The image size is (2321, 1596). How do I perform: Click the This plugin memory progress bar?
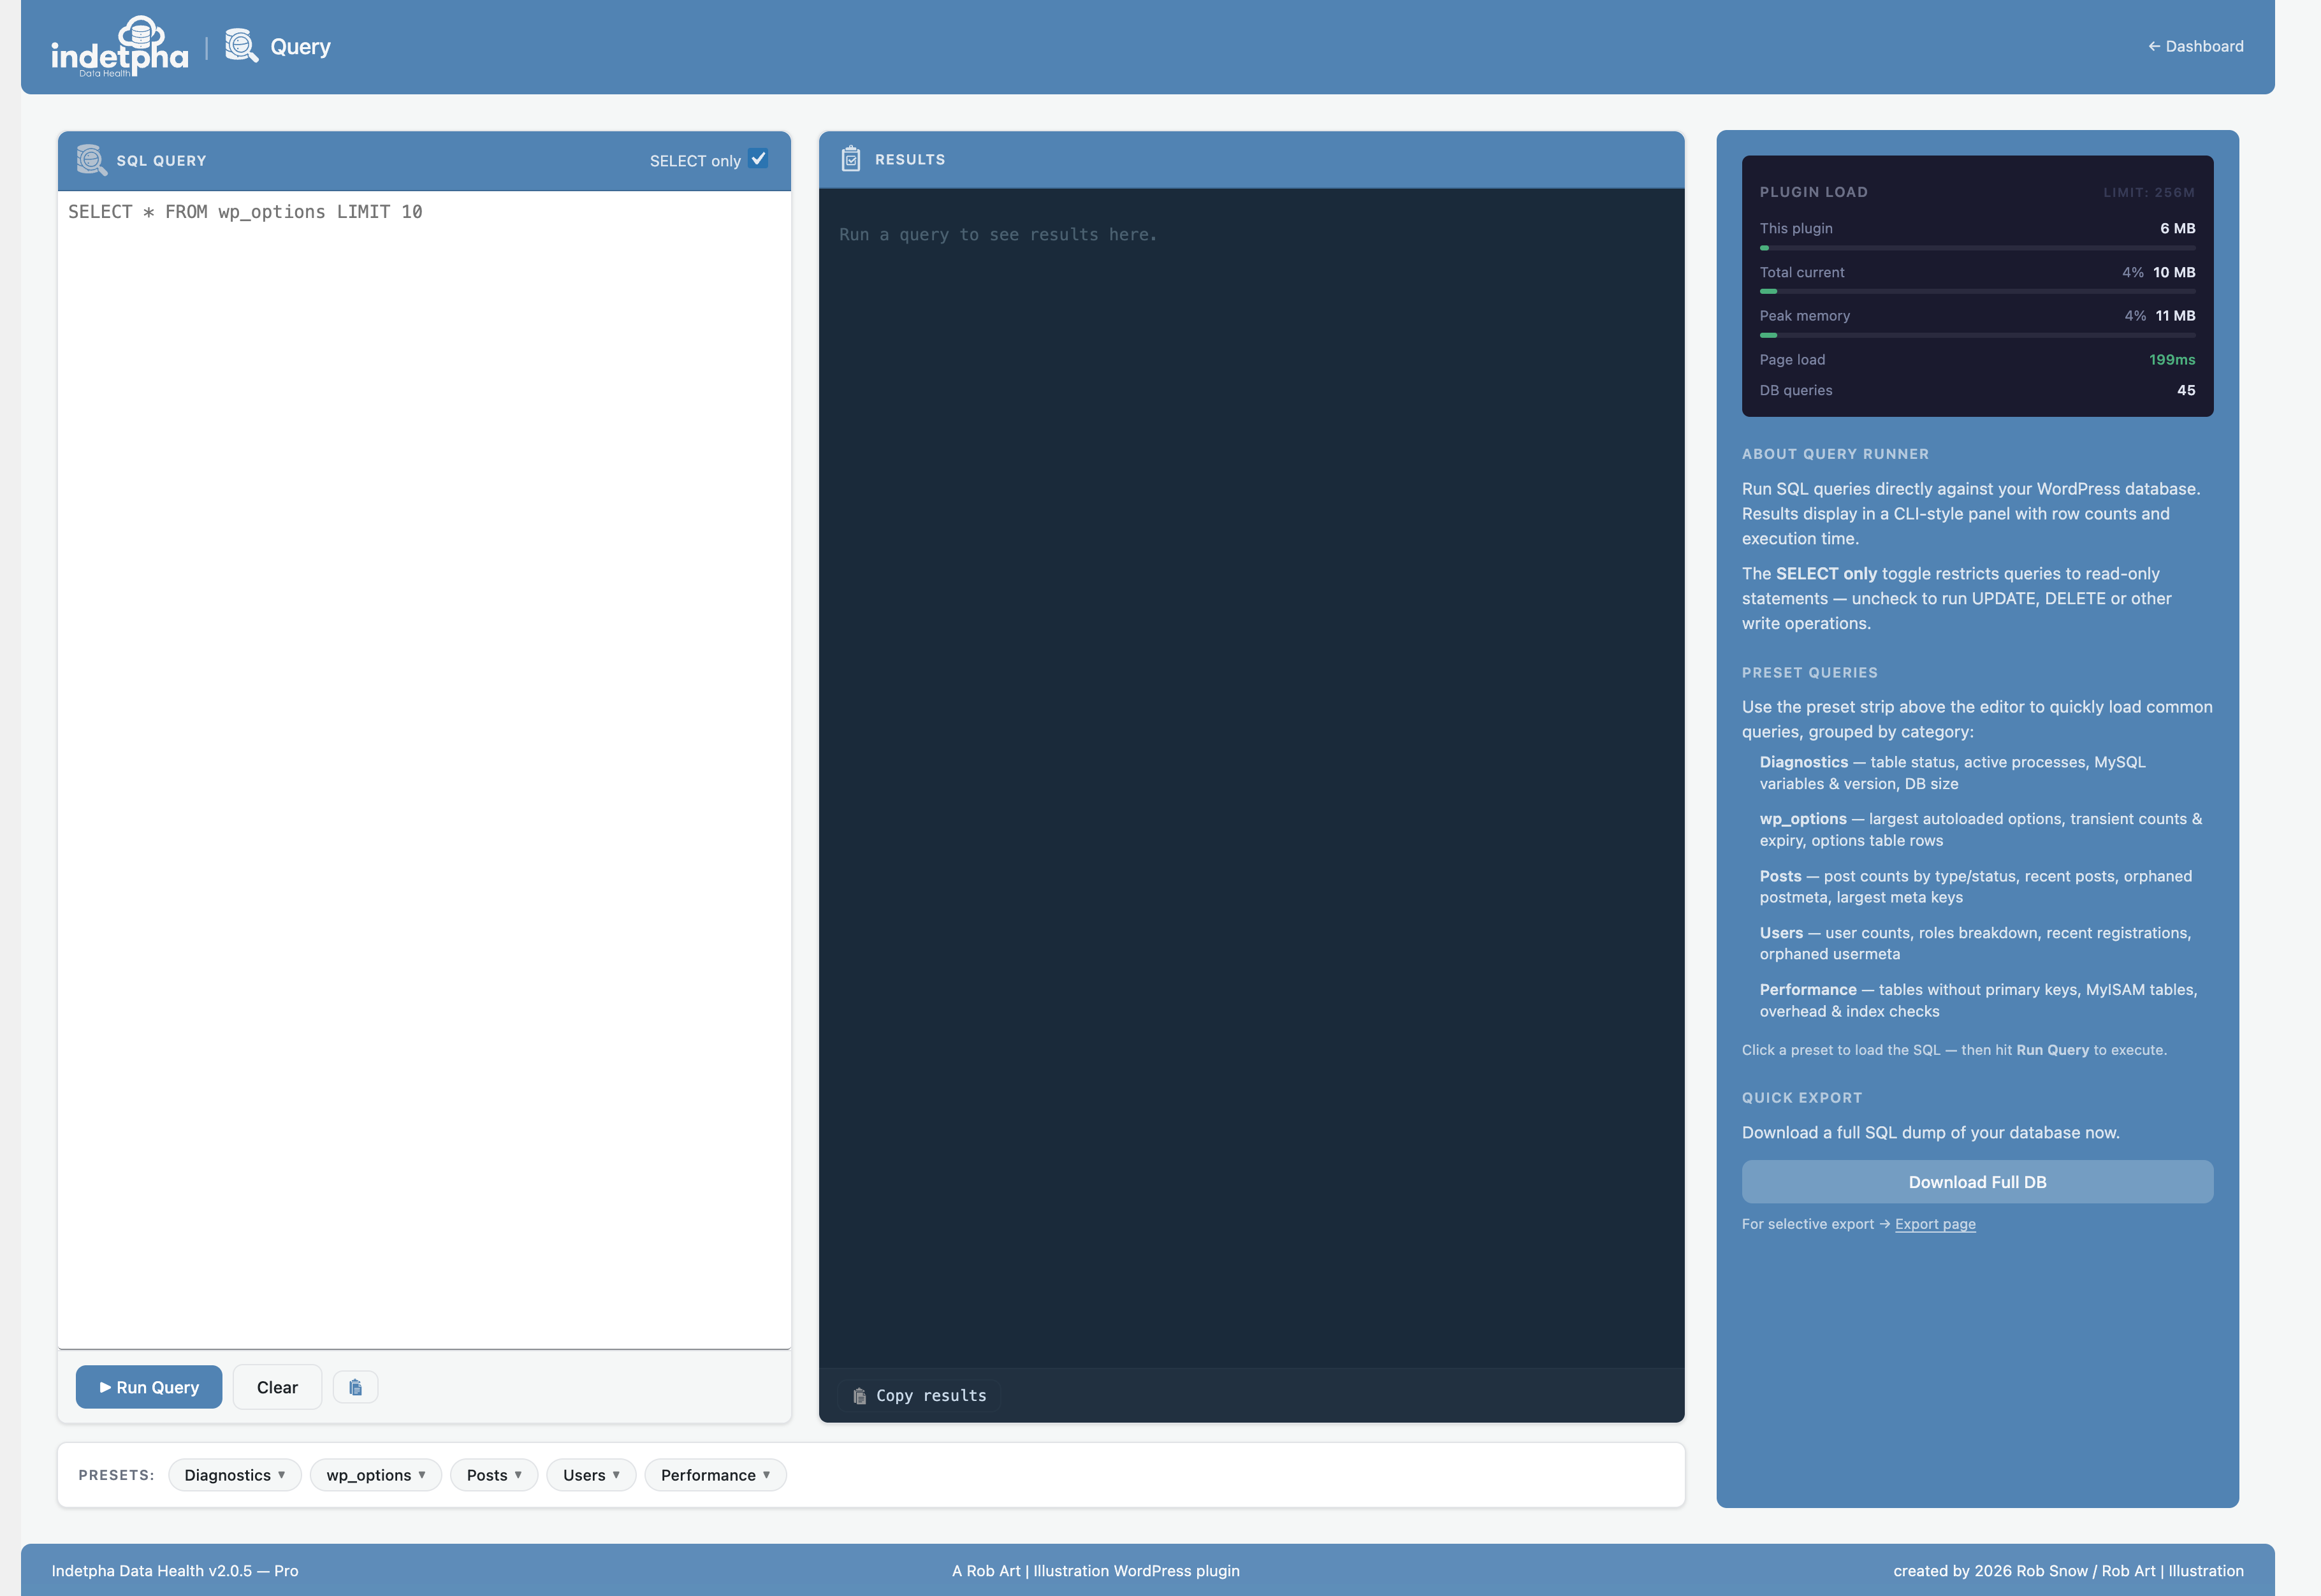tap(1977, 247)
